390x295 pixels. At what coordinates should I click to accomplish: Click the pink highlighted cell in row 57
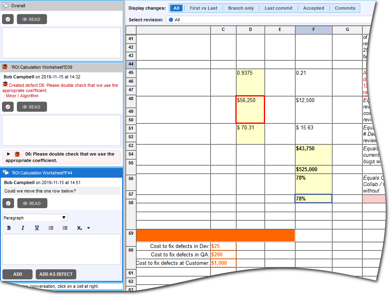coord(374,199)
